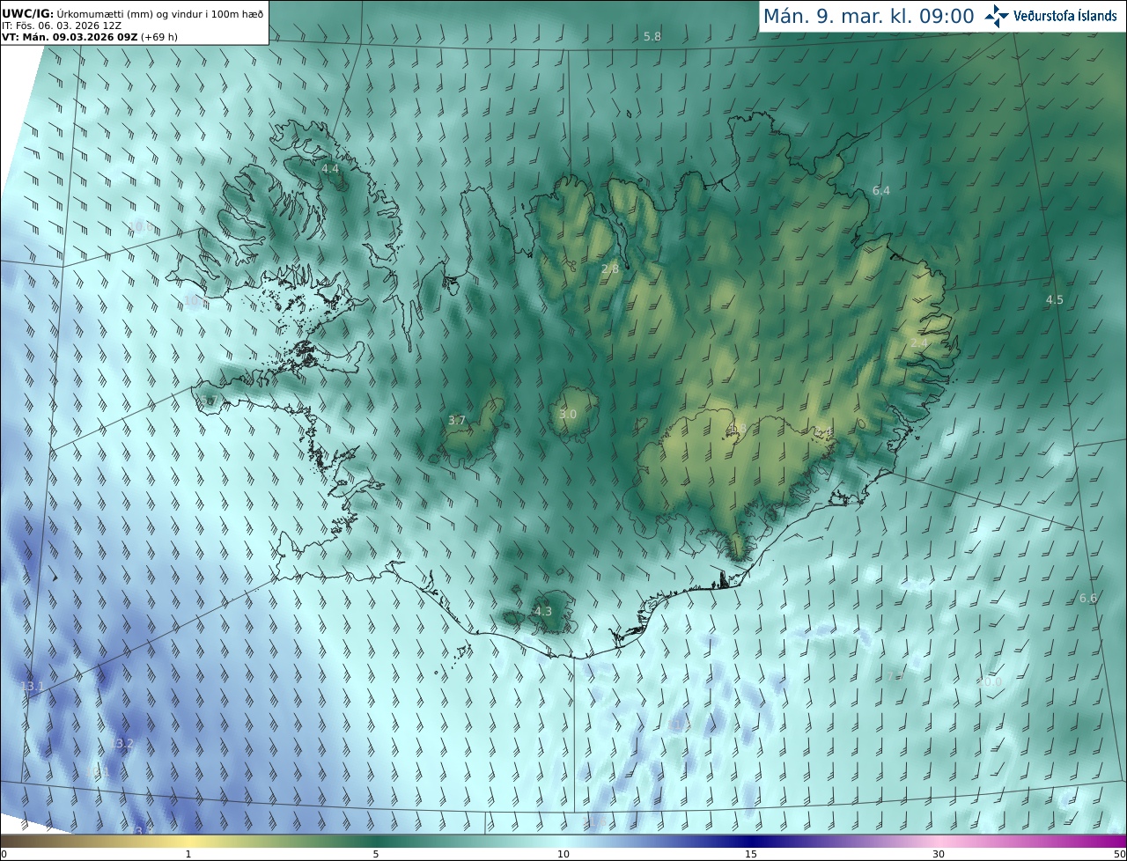Click the 4.5 value off the east coast
The image size is (1127, 861).
1054,299
